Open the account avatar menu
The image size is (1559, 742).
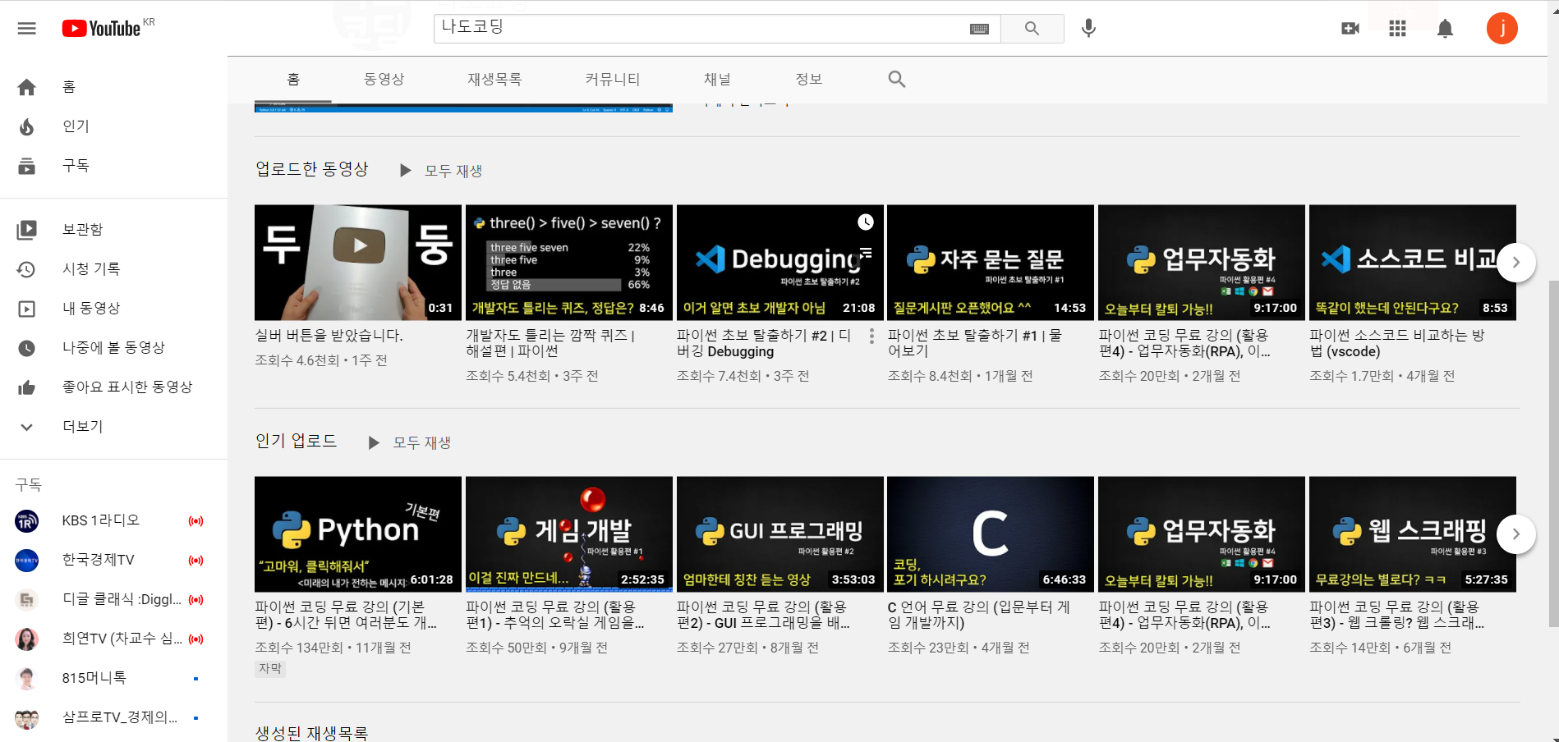[1502, 29]
